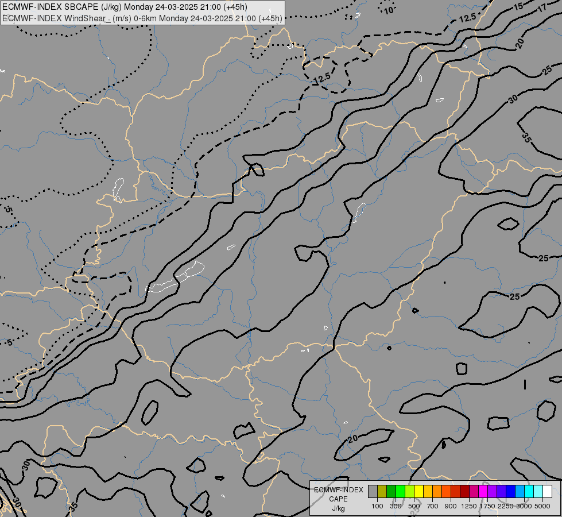Pick the cyan swatch right of tick 3000
The width and height of the screenshot is (562, 517).
[x=529, y=492]
